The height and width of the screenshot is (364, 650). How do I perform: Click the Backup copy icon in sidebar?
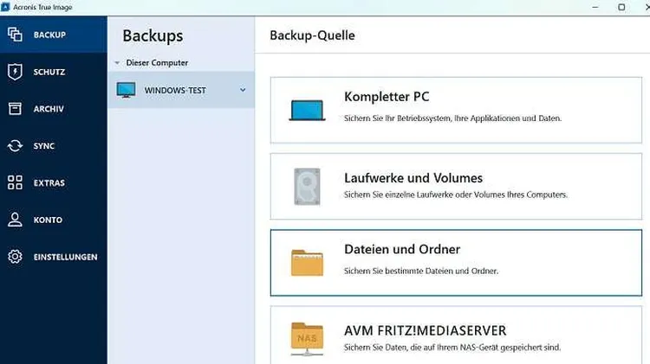pos(15,35)
